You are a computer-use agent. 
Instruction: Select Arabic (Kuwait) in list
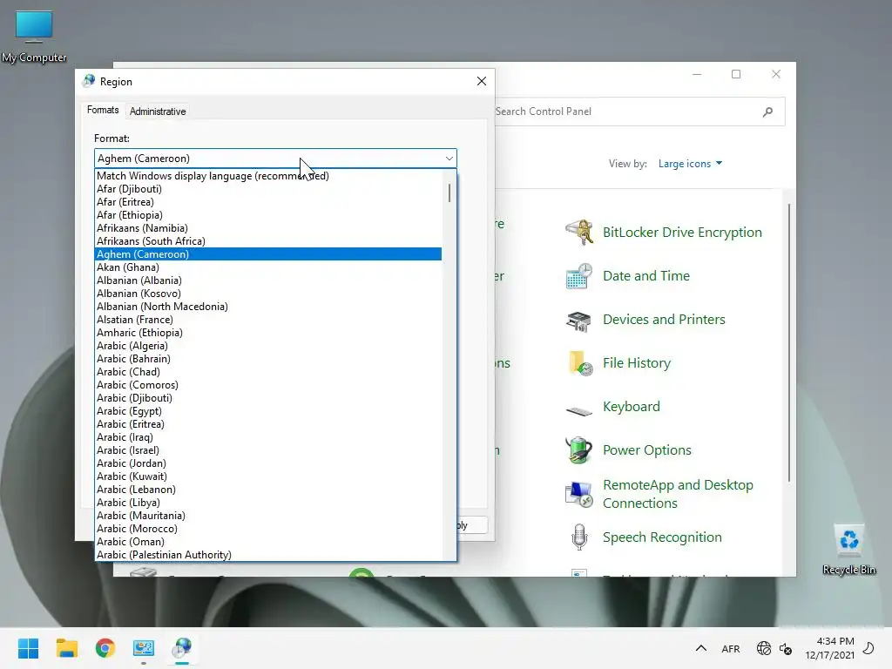tap(268, 476)
